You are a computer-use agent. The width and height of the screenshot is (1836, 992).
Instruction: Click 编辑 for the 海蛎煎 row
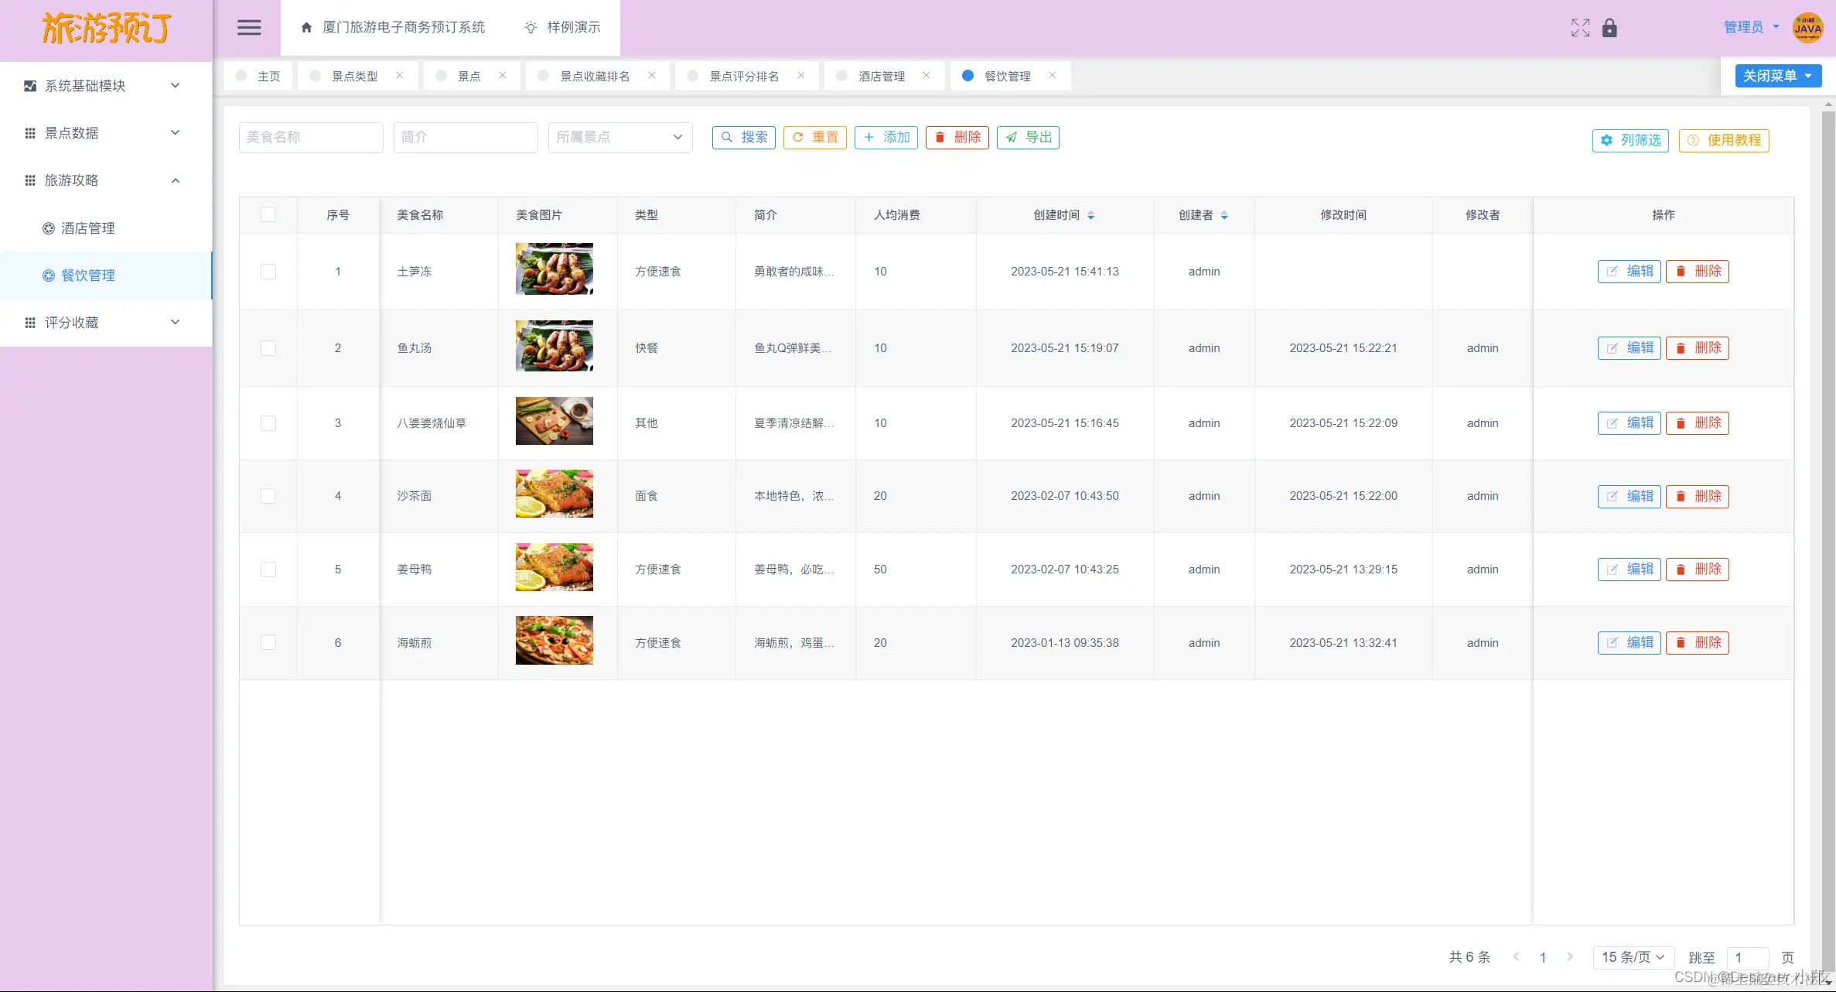[x=1629, y=643]
